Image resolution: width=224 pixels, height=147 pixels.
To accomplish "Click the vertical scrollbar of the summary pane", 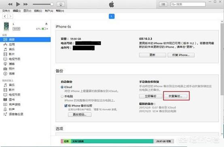I will [222, 59].
